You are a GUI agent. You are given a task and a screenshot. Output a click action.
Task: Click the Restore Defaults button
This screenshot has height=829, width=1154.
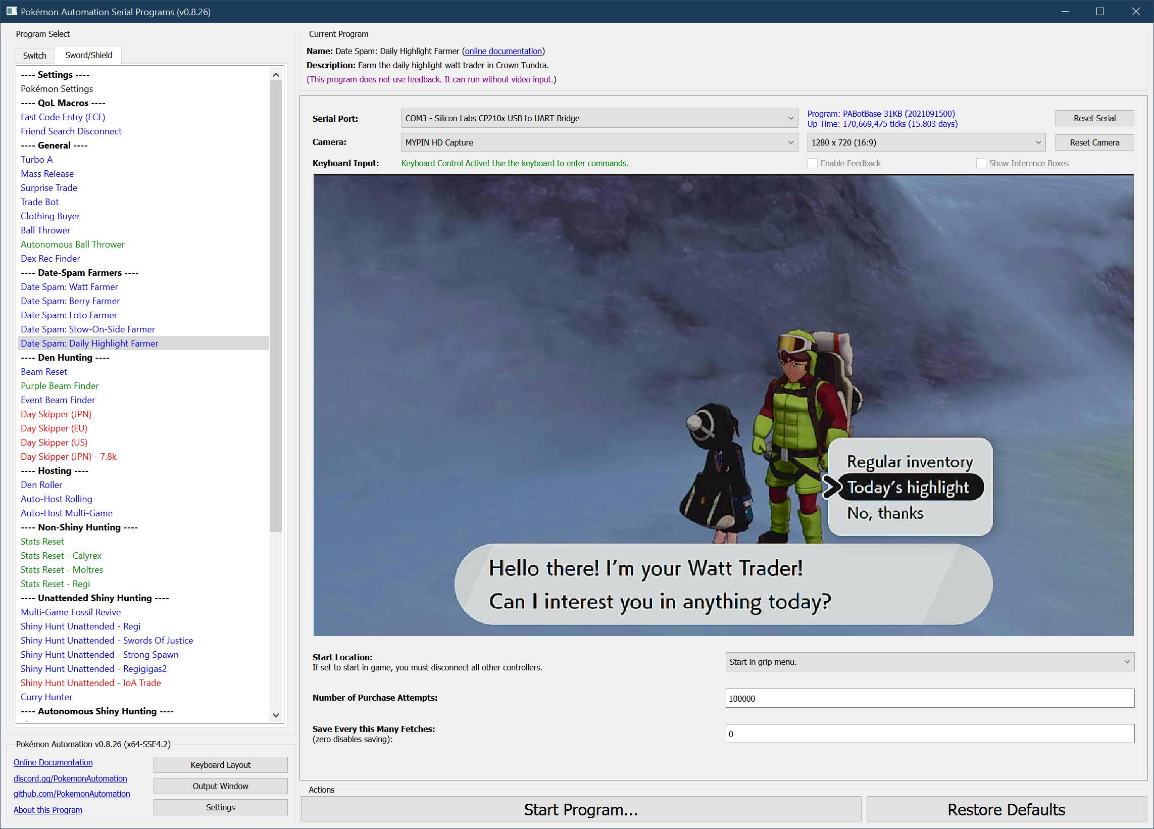(1006, 809)
